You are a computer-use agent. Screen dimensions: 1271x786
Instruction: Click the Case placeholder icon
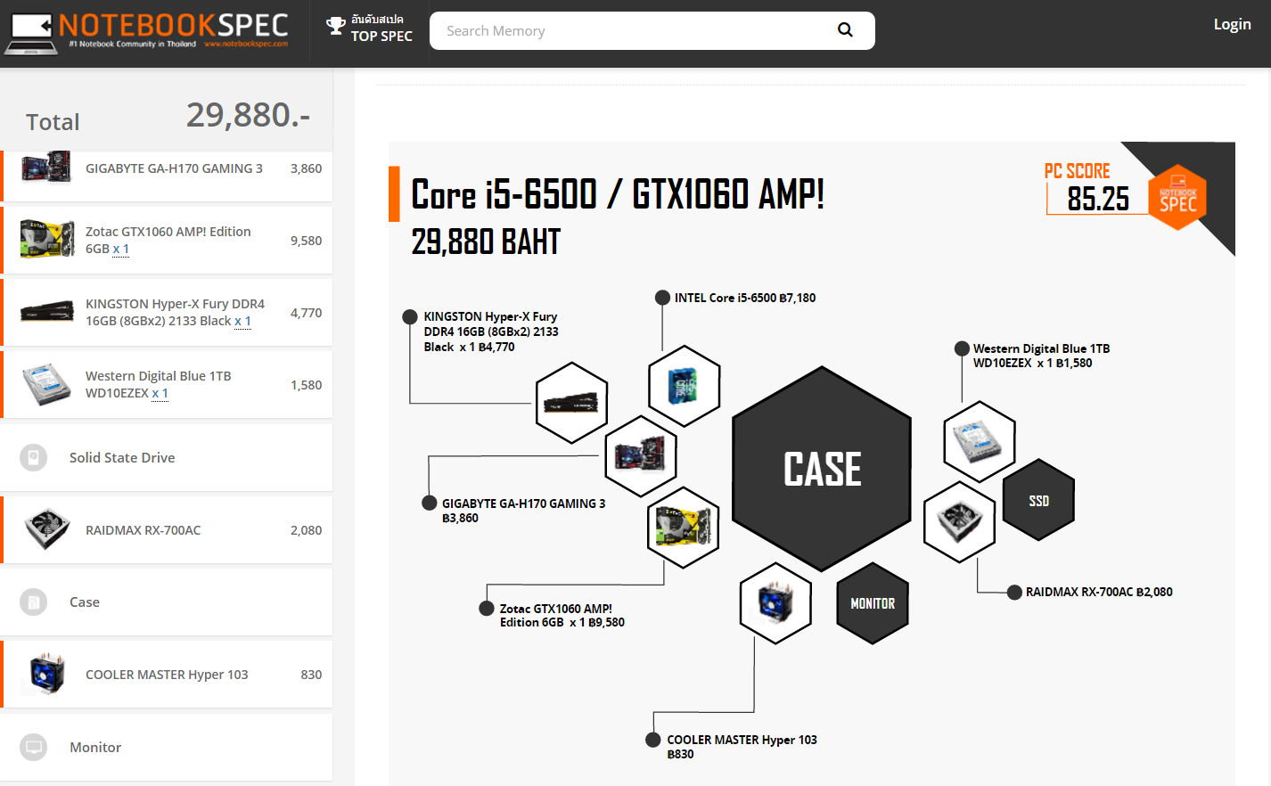(x=33, y=602)
